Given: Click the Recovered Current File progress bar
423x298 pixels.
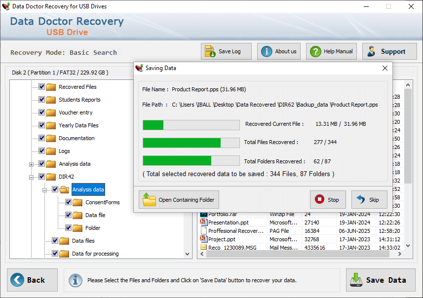Looking at the screenshot, I should (192, 125).
